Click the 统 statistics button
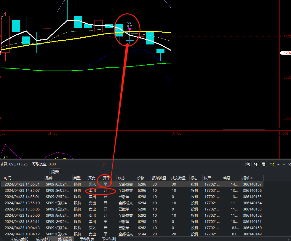 pyautogui.click(x=248, y=164)
